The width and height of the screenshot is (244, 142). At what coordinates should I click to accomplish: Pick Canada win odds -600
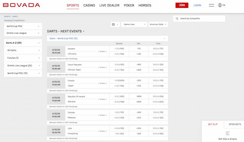coord(138,112)
